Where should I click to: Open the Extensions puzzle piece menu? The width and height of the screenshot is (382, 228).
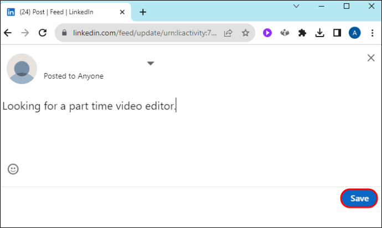(x=302, y=33)
